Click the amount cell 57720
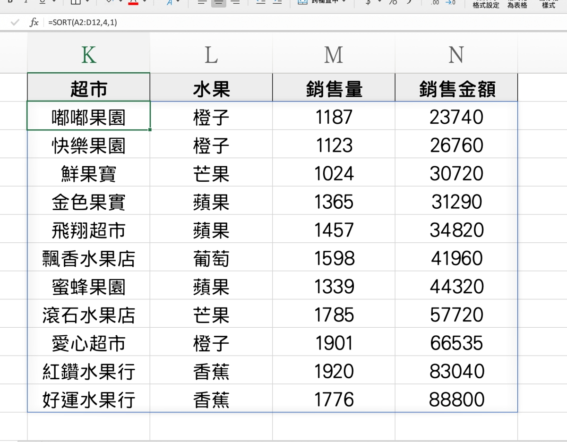Viewport: 567px width, 442px height. pos(456,314)
